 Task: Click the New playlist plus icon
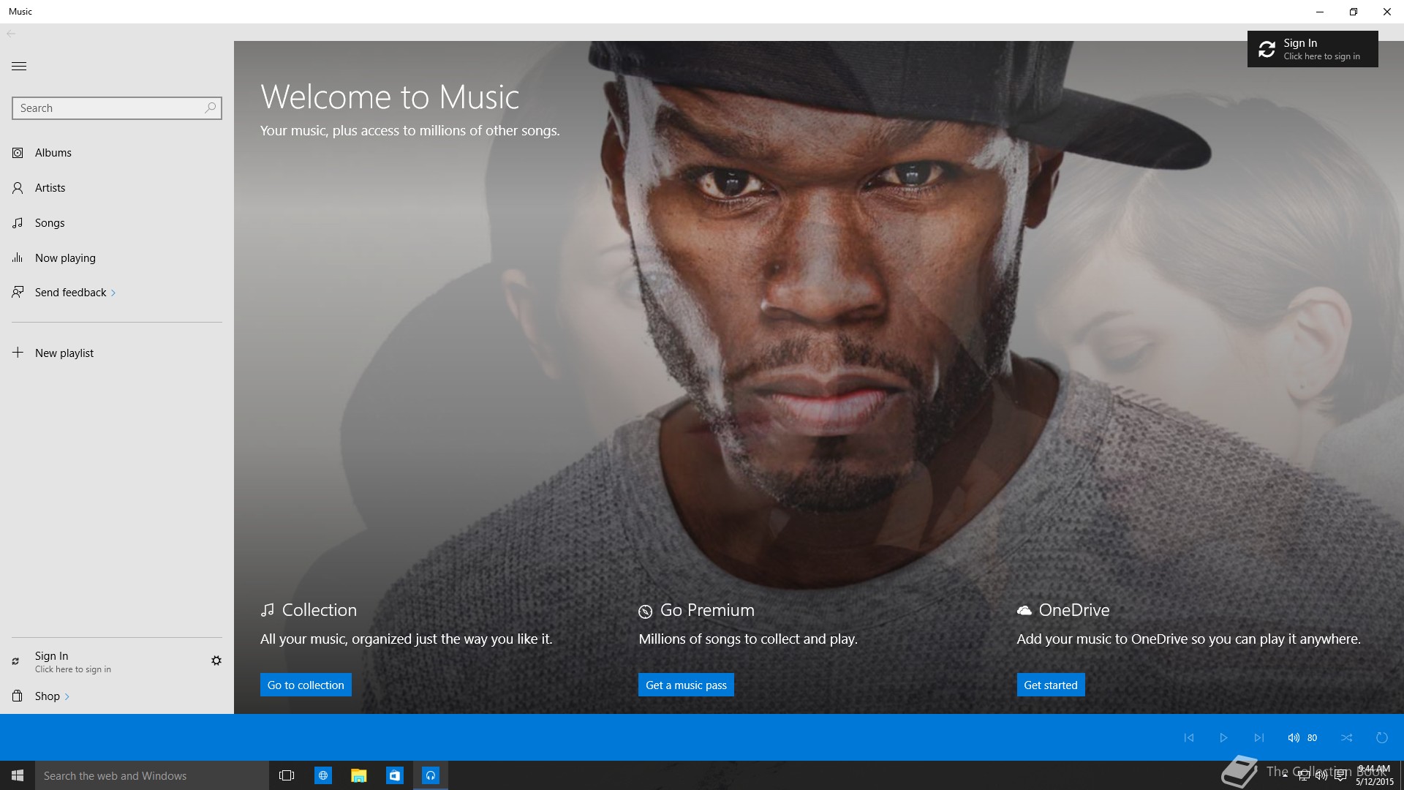(x=18, y=352)
